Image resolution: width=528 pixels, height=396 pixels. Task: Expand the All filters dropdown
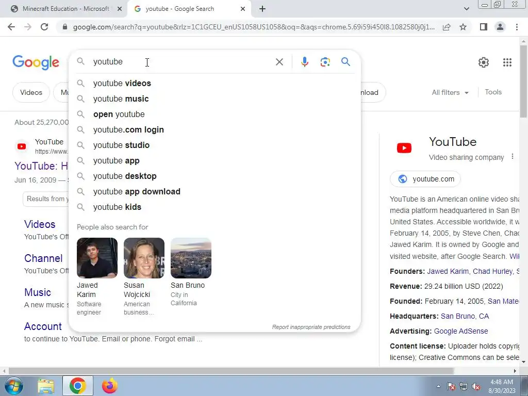pos(450,93)
